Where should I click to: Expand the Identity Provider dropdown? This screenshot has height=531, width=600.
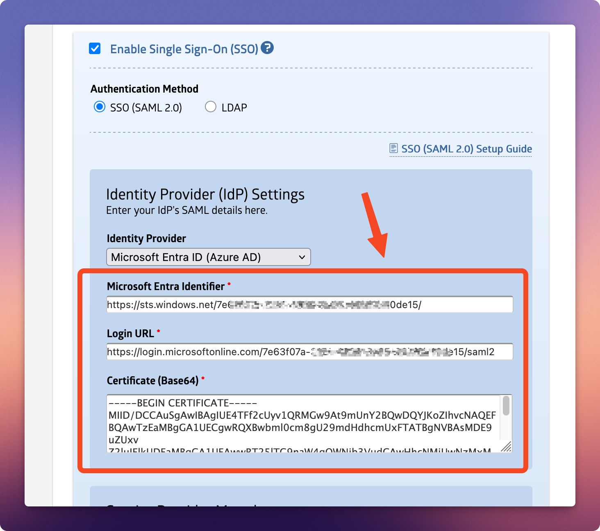click(209, 257)
